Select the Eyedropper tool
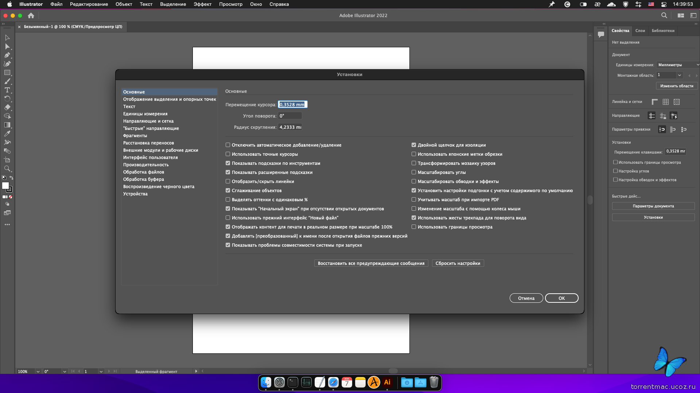Screen dimensions: 700x393 pyautogui.click(x=7, y=134)
